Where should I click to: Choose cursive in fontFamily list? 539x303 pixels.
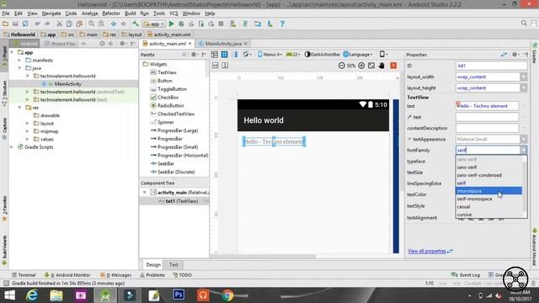point(488,215)
